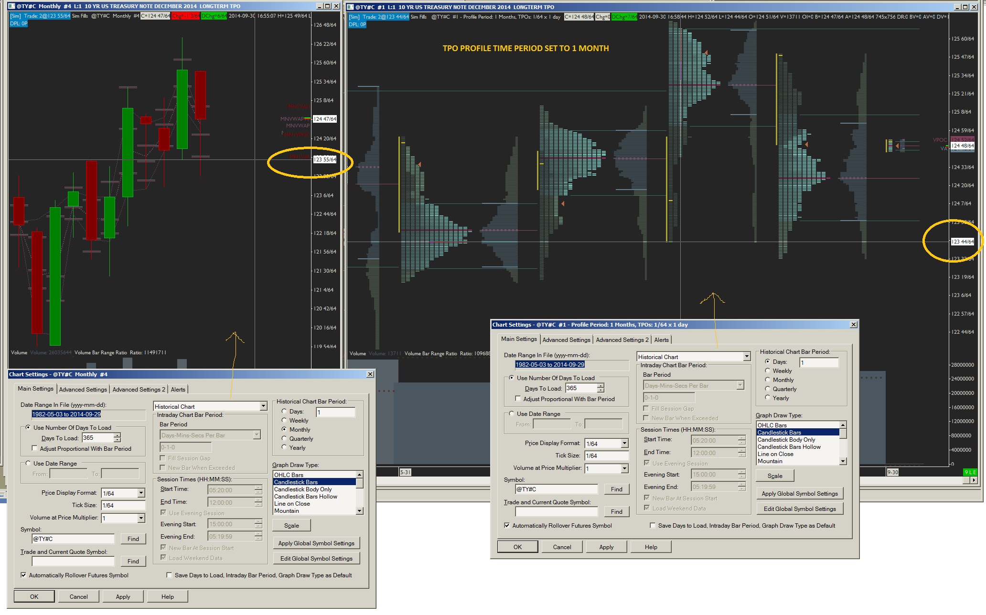
Task: Click the Symbol field in the right dialog
Action: pos(556,489)
